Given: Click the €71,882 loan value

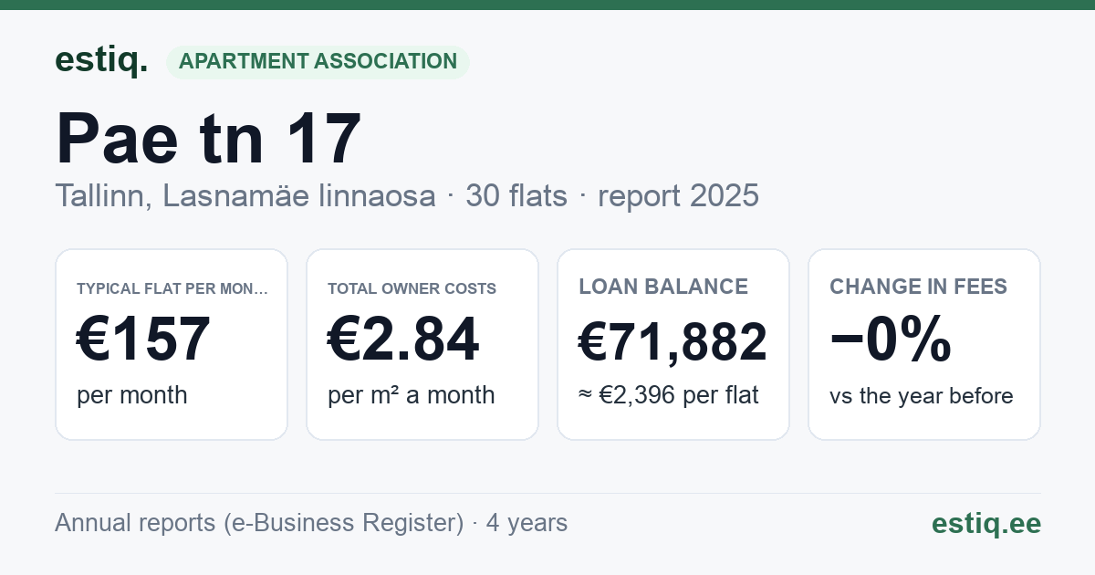Looking at the screenshot, I should click(x=673, y=343).
